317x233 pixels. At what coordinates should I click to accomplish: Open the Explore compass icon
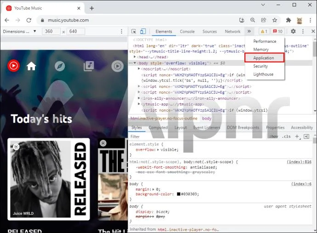[60, 66]
